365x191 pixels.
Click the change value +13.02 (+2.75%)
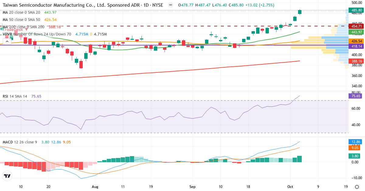[x=260, y=5]
